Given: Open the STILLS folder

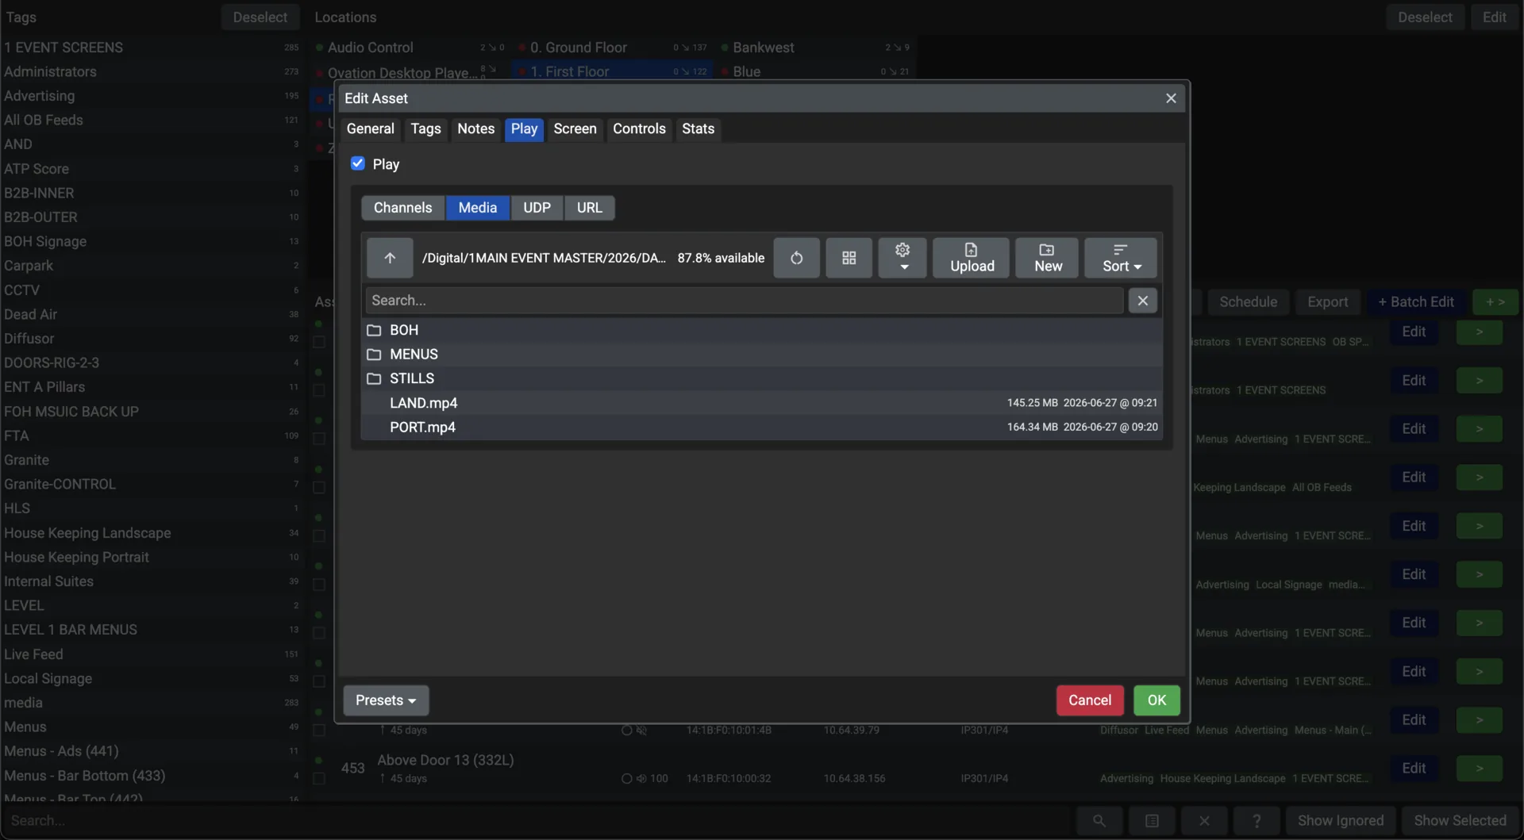Looking at the screenshot, I should pyautogui.click(x=761, y=378).
